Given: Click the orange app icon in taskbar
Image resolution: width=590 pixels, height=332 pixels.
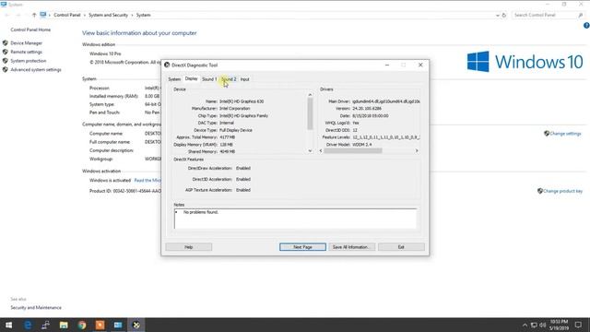Looking at the screenshot, I should pos(100,325).
